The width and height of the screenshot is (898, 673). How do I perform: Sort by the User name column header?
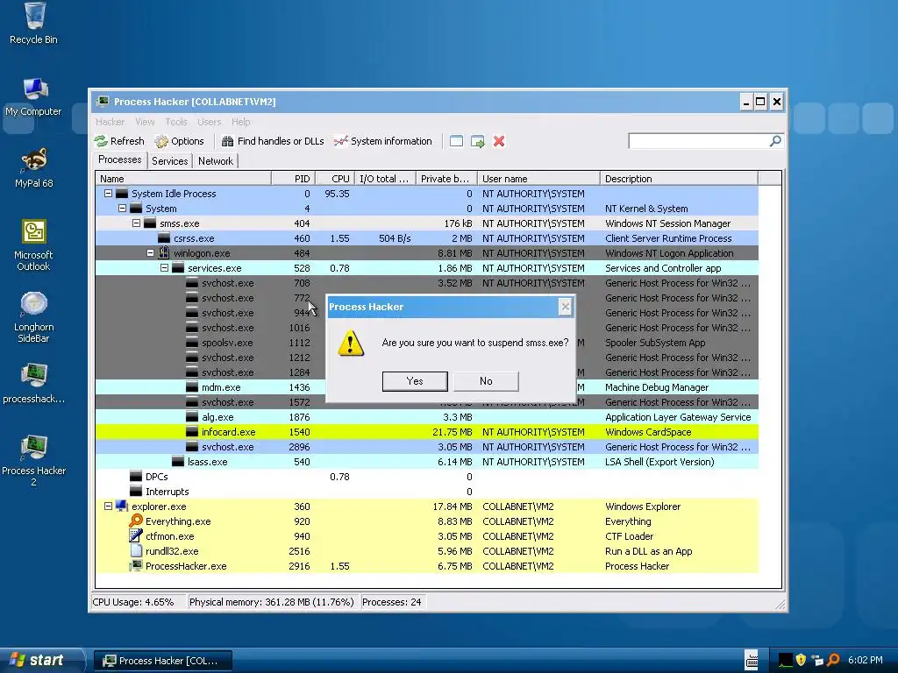coord(539,179)
